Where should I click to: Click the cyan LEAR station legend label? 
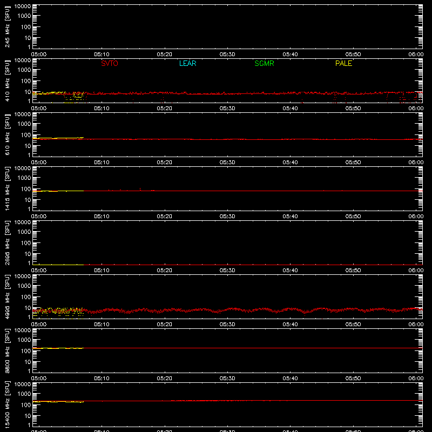pos(187,63)
